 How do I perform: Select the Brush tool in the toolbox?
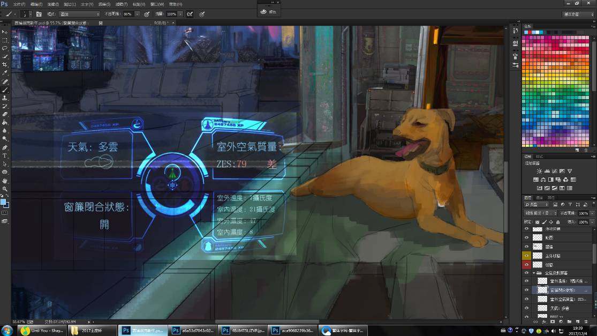pos(5,90)
